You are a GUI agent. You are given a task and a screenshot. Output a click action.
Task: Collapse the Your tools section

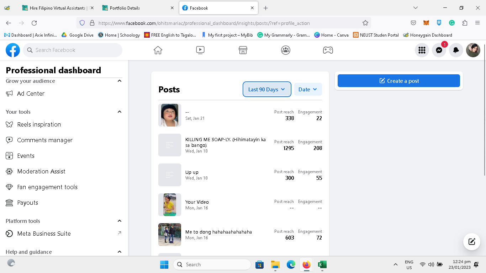click(120, 112)
